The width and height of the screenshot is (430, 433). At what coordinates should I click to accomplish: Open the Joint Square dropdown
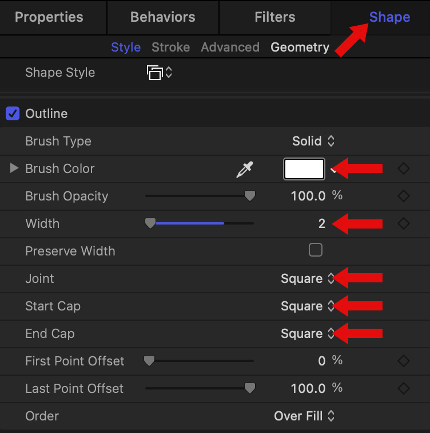307,279
